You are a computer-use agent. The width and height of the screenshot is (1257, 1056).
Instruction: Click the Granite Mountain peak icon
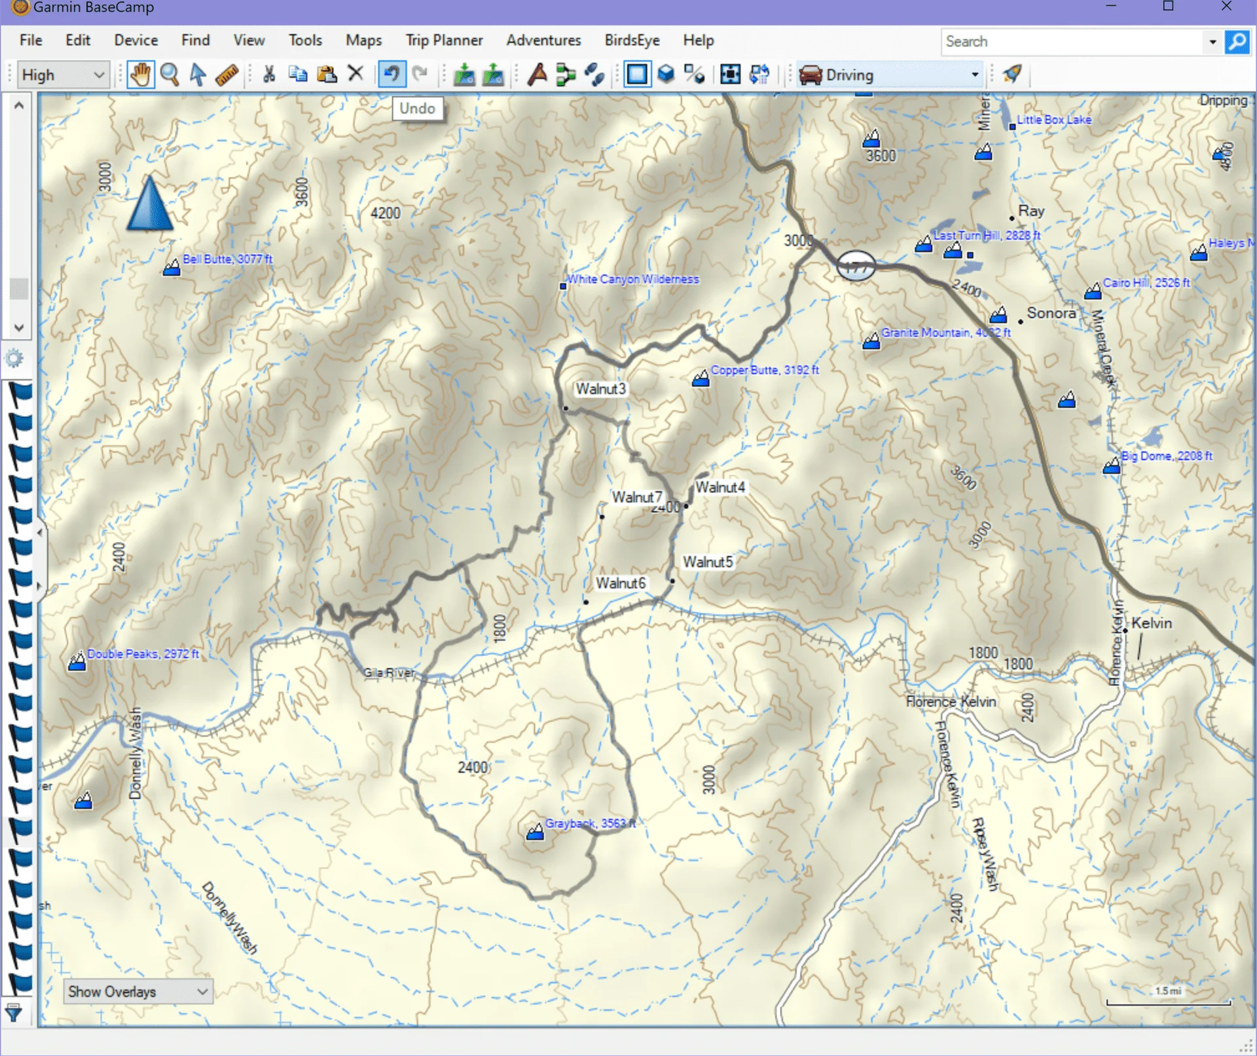(871, 340)
